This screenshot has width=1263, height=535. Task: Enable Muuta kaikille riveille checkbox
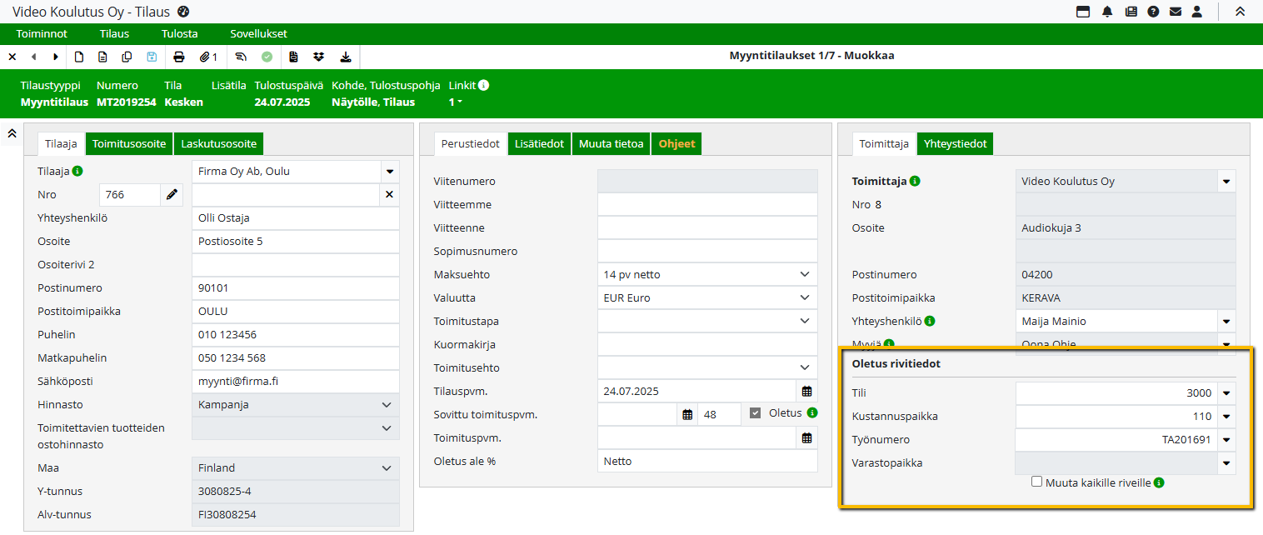coord(1037,482)
